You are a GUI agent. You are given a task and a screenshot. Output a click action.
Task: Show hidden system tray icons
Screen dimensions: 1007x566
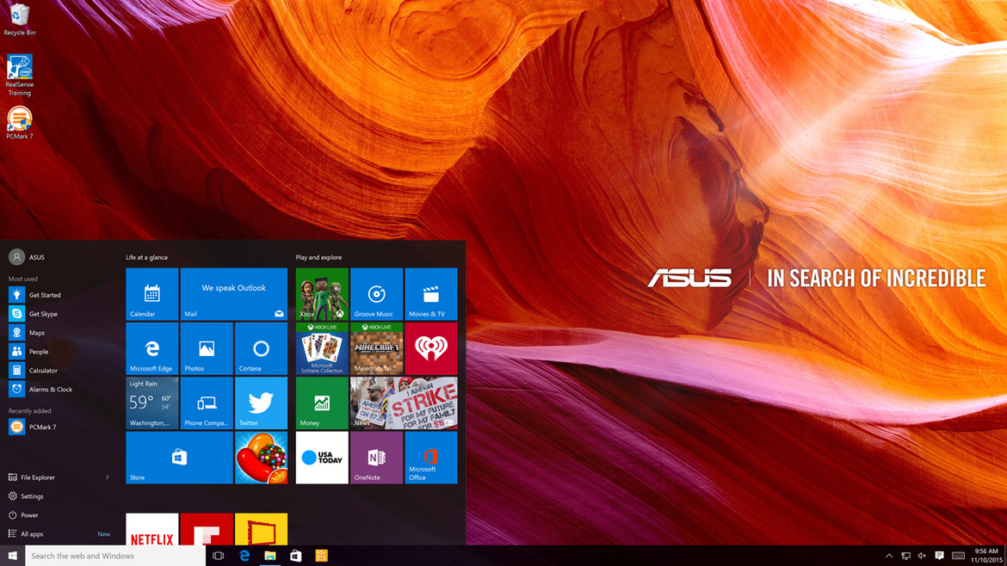click(x=889, y=556)
